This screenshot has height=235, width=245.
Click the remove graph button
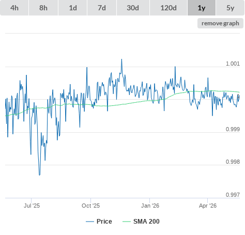220,23
